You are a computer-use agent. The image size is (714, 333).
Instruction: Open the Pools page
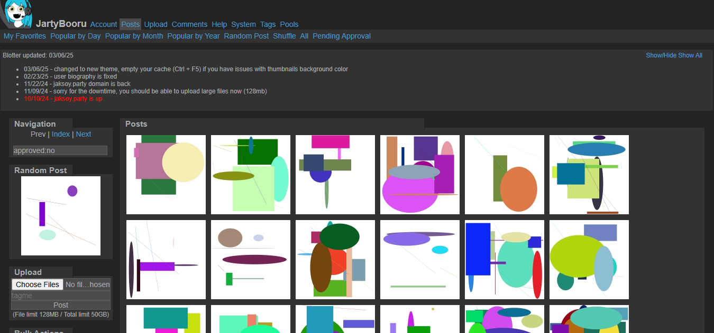point(289,24)
